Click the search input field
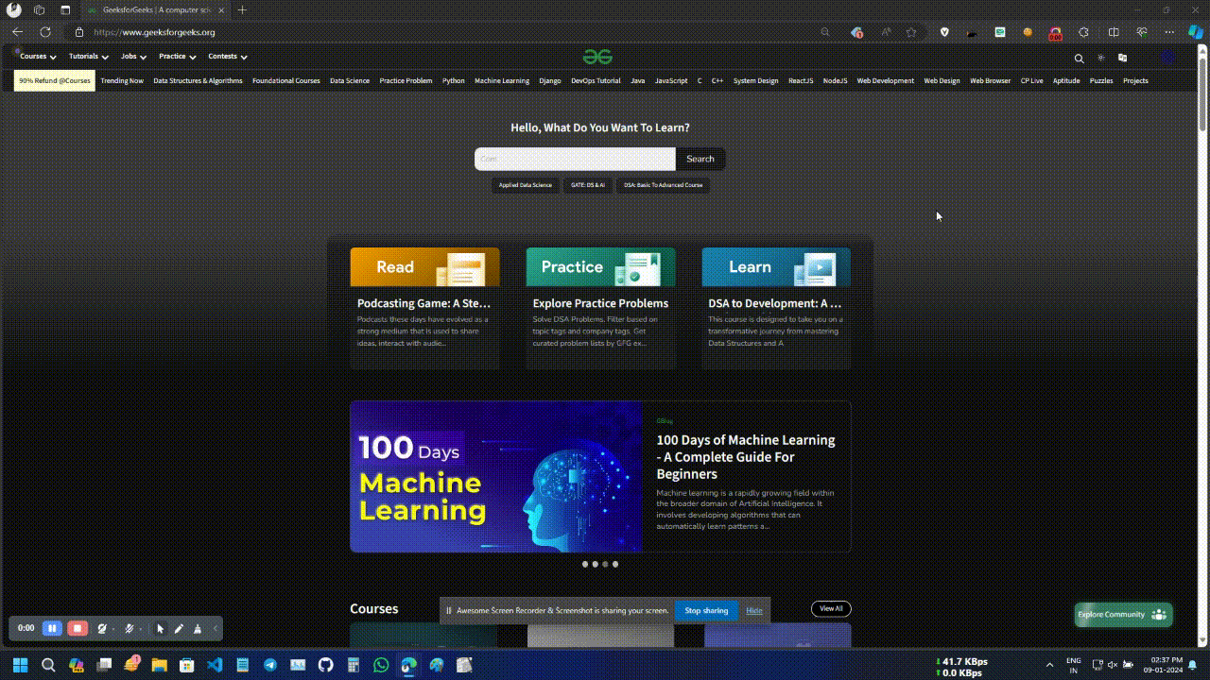 click(x=575, y=159)
